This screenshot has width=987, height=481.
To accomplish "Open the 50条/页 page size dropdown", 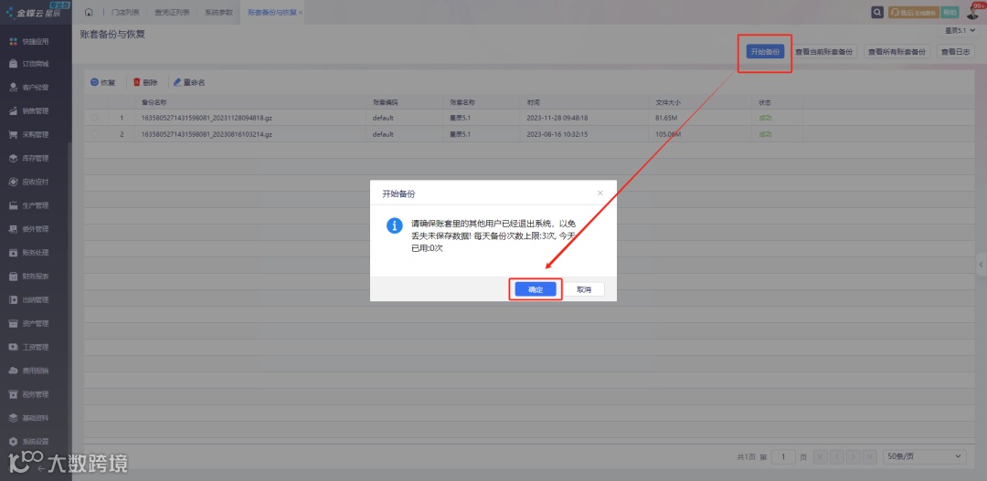I will point(924,456).
